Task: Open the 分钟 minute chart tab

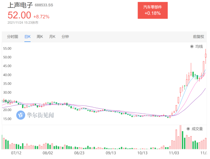Action: (65, 37)
